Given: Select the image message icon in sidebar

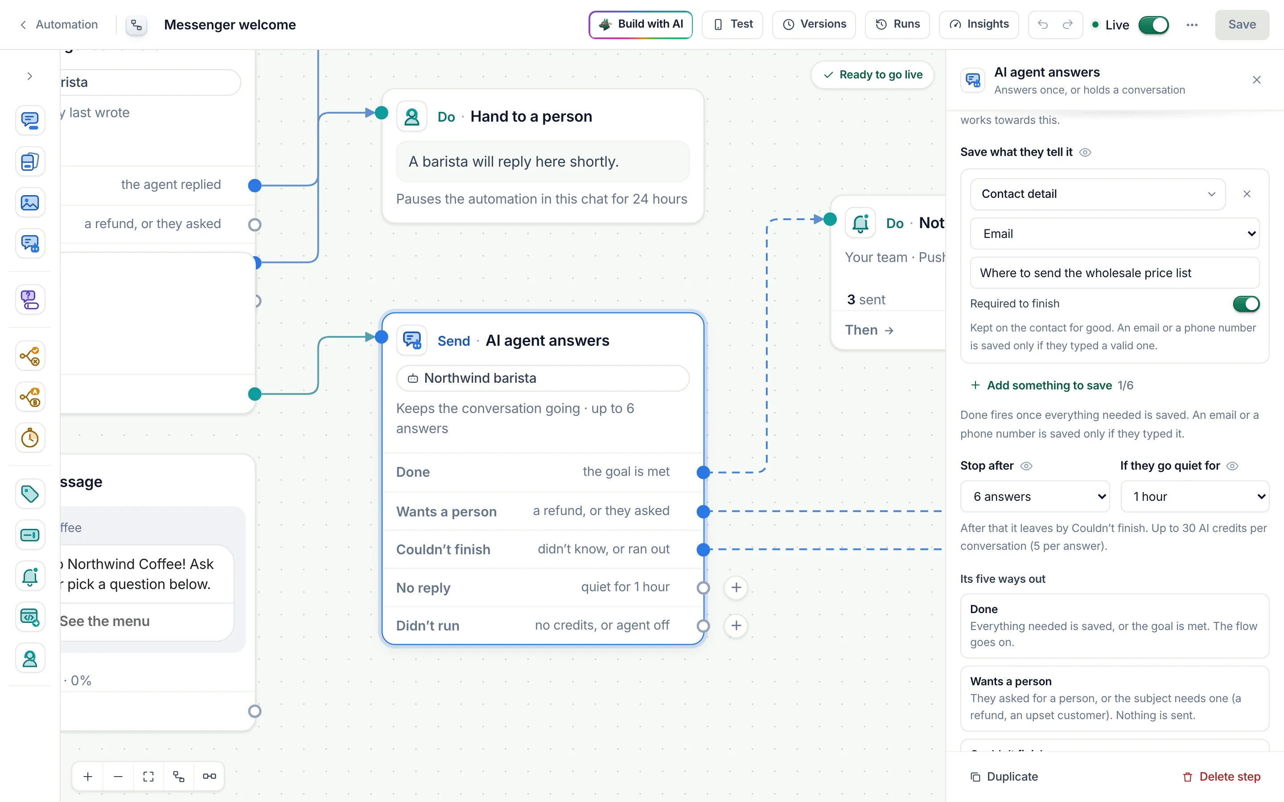Looking at the screenshot, I should (x=30, y=203).
